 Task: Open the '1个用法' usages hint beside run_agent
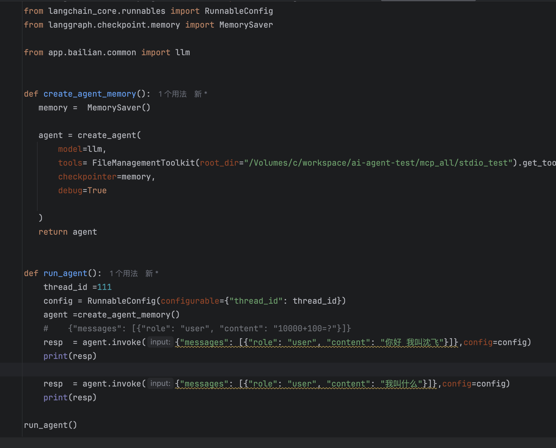(123, 274)
